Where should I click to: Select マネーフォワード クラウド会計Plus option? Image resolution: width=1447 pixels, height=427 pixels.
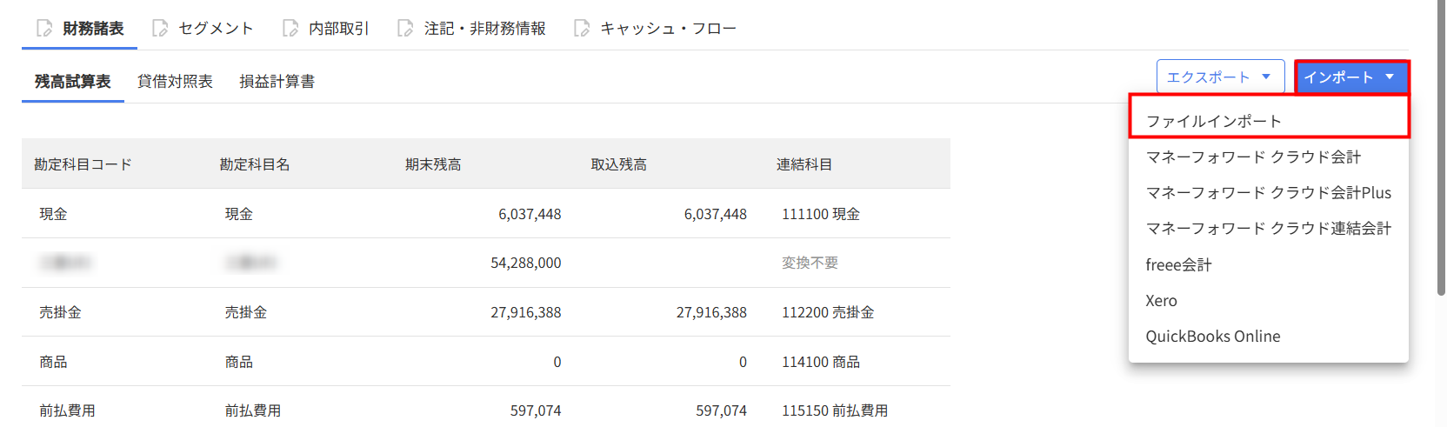(1268, 193)
